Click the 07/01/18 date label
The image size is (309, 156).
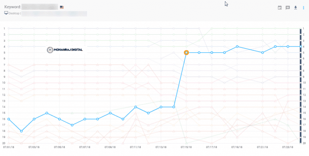point(9,147)
